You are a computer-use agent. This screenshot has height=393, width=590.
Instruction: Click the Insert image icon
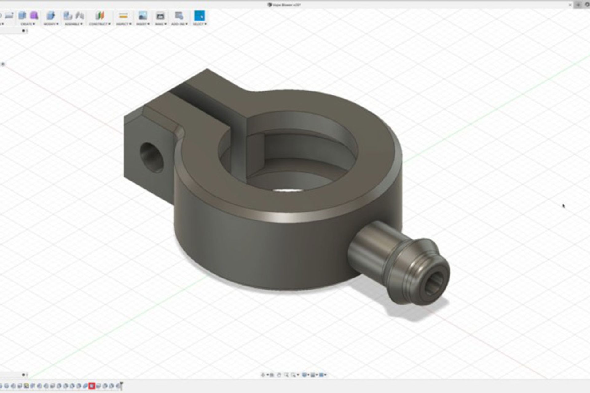point(142,15)
